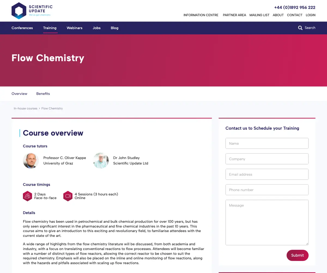Focus the Company input field
Viewport: 327px width, 273px height.
[267, 159]
